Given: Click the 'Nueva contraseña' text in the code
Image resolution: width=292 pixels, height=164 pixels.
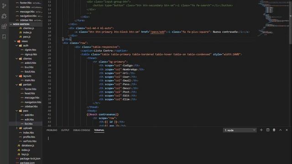Looking at the screenshot, I should pos(225,32).
